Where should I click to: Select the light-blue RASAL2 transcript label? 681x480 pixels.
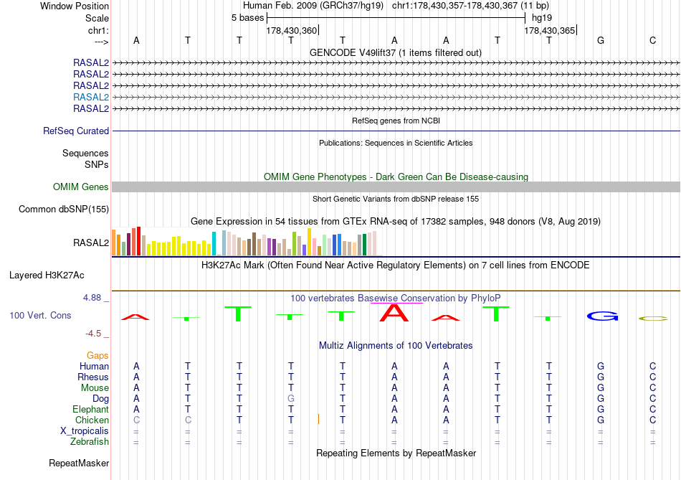pyautogui.click(x=91, y=97)
